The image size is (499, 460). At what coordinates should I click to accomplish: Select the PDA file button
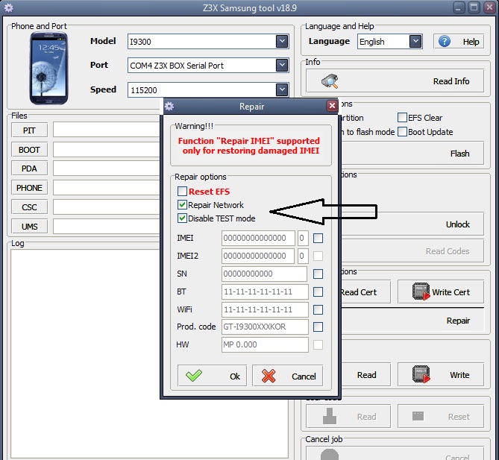click(29, 168)
